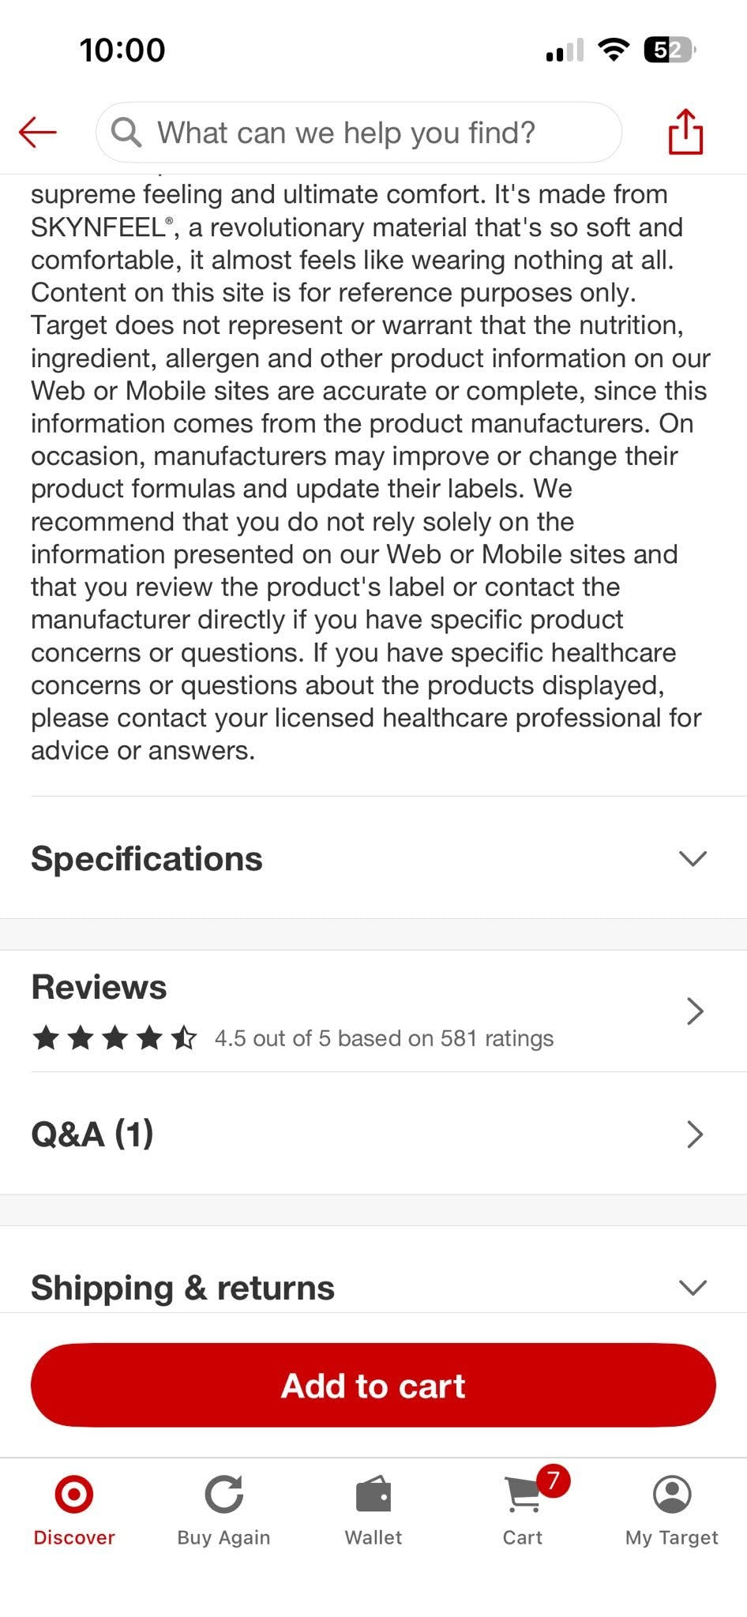The height and width of the screenshot is (1617, 747).
Task: Open the Buy Again refresh icon
Action: (224, 1494)
